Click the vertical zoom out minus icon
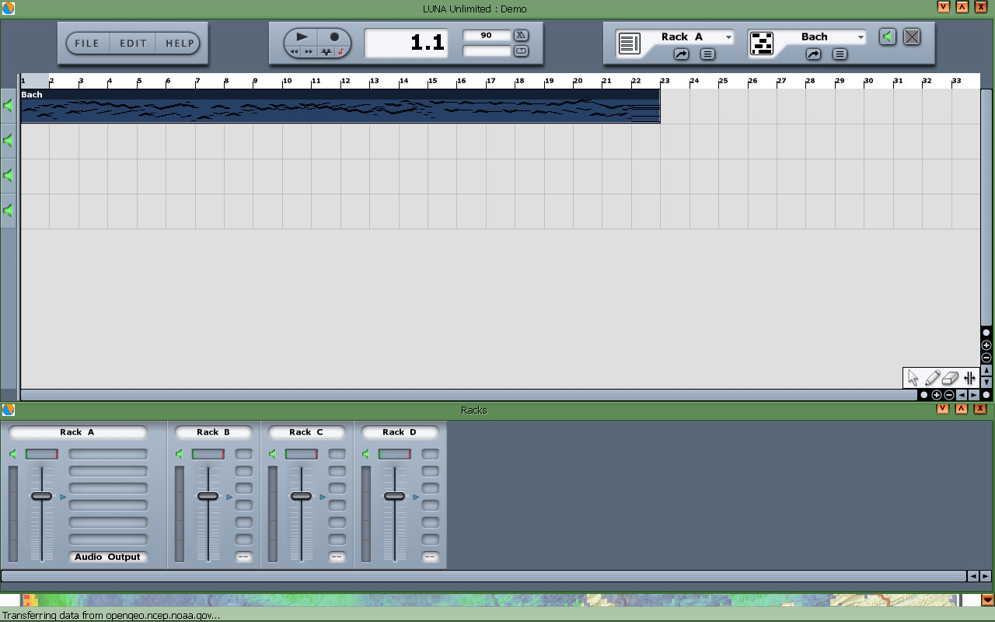Viewport: 995px width, 622px height. click(x=986, y=358)
